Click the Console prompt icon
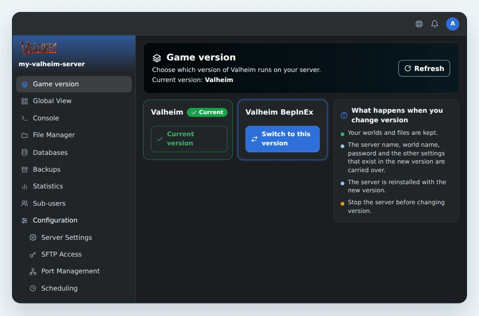Screen dimensions: 479x316 24,118
